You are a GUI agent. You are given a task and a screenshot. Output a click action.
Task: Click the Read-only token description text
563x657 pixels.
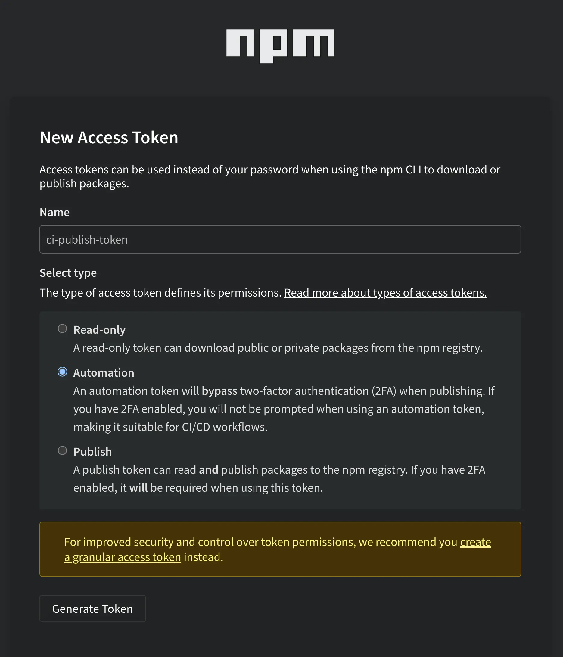tap(278, 348)
